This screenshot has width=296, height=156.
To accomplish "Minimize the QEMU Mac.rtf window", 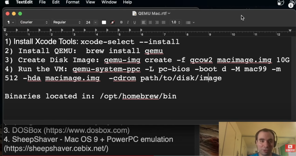I will tap(14, 13).
